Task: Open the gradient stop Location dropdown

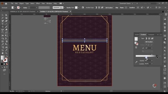Action: (x=152, y=64)
